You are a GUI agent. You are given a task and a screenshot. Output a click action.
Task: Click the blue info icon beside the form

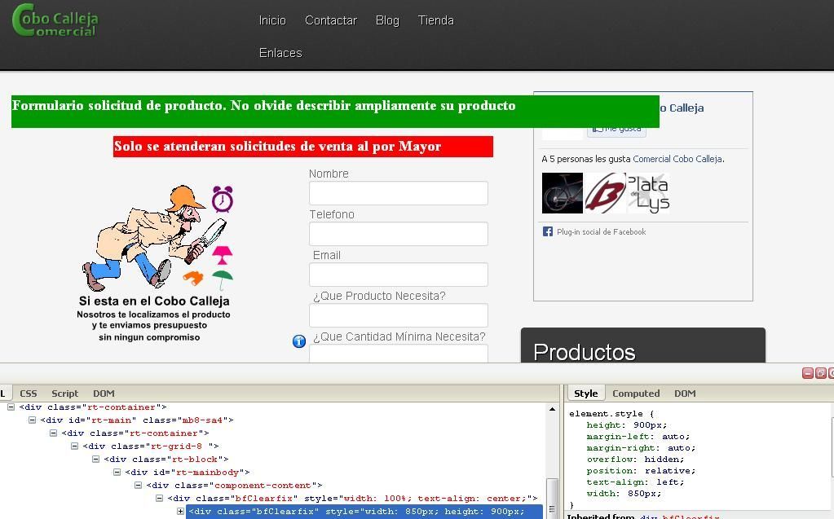[x=299, y=341]
